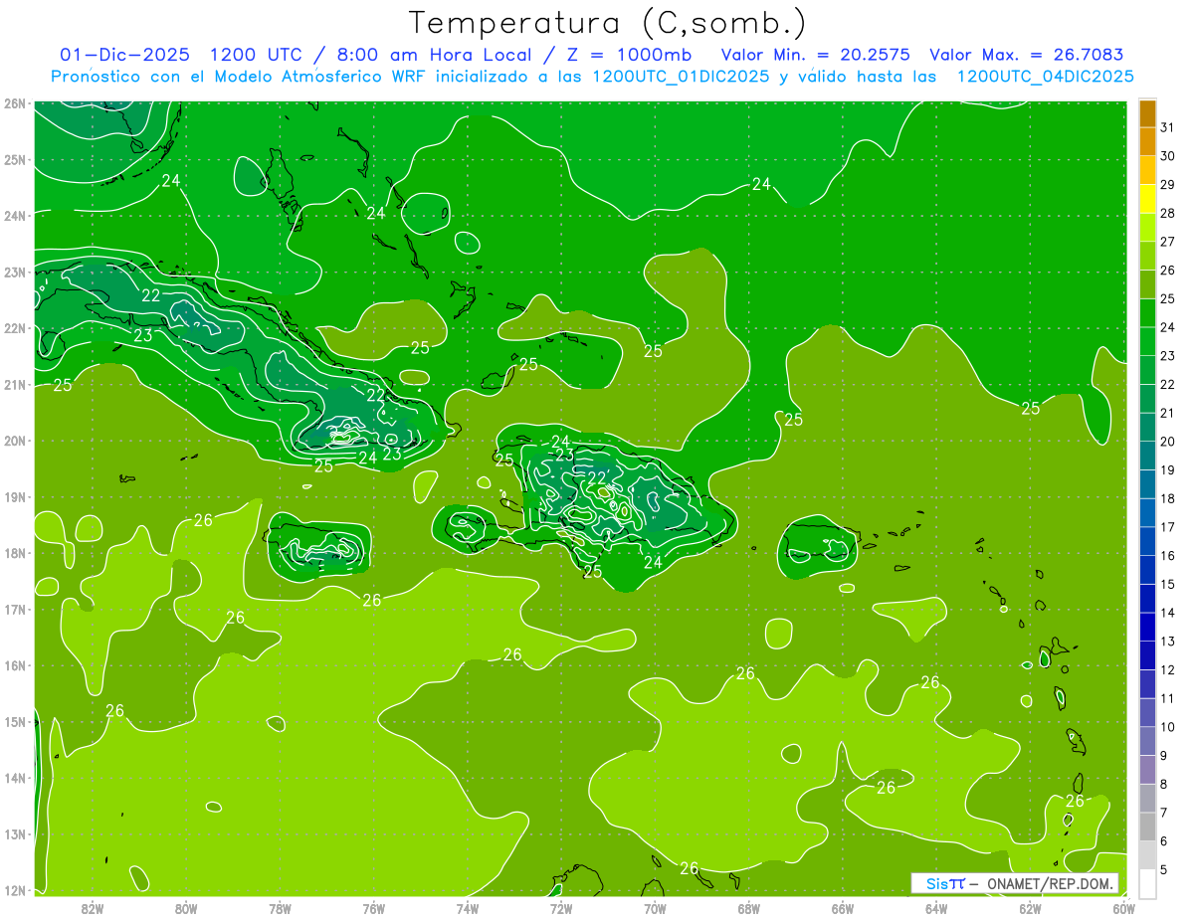
Task: Click the "60W" longitude label
Action: coord(1123,907)
